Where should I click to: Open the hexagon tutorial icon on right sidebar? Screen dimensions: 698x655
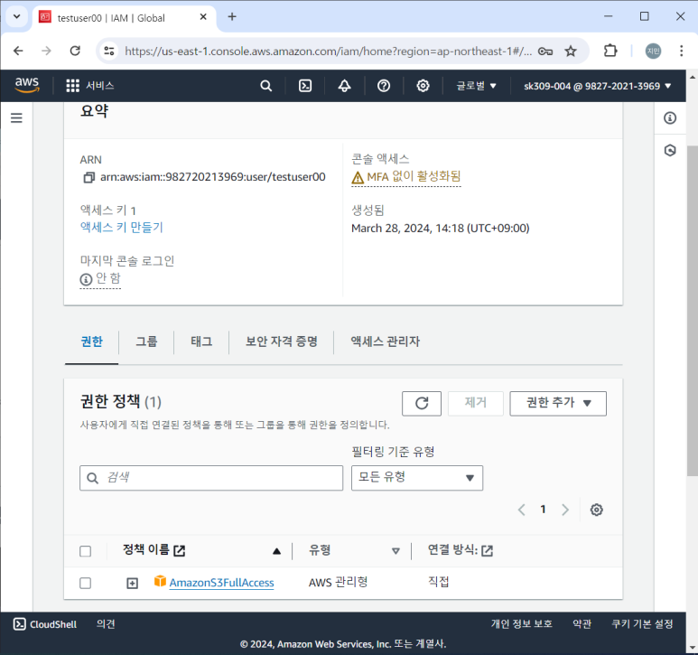click(669, 150)
